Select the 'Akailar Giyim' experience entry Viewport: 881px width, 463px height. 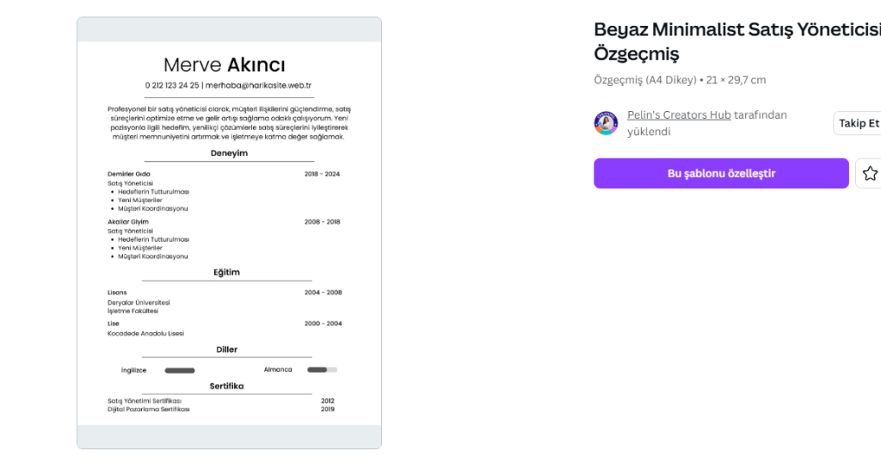click(128, 222)
